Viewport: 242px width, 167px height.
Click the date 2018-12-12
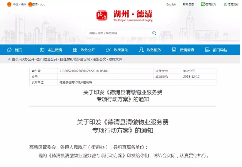192,77
